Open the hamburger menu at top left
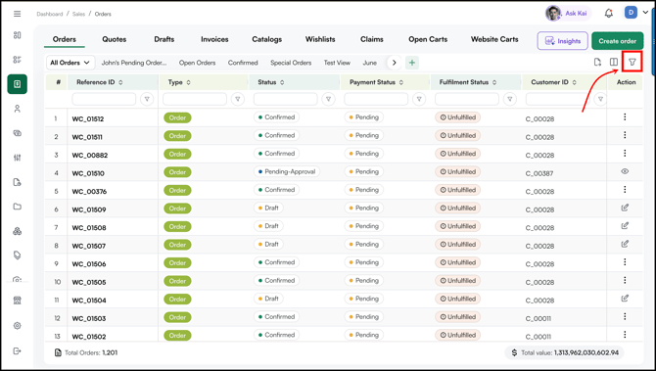This screenshot has width=656, height=371. pyautogui.click(x=18, y=14)
